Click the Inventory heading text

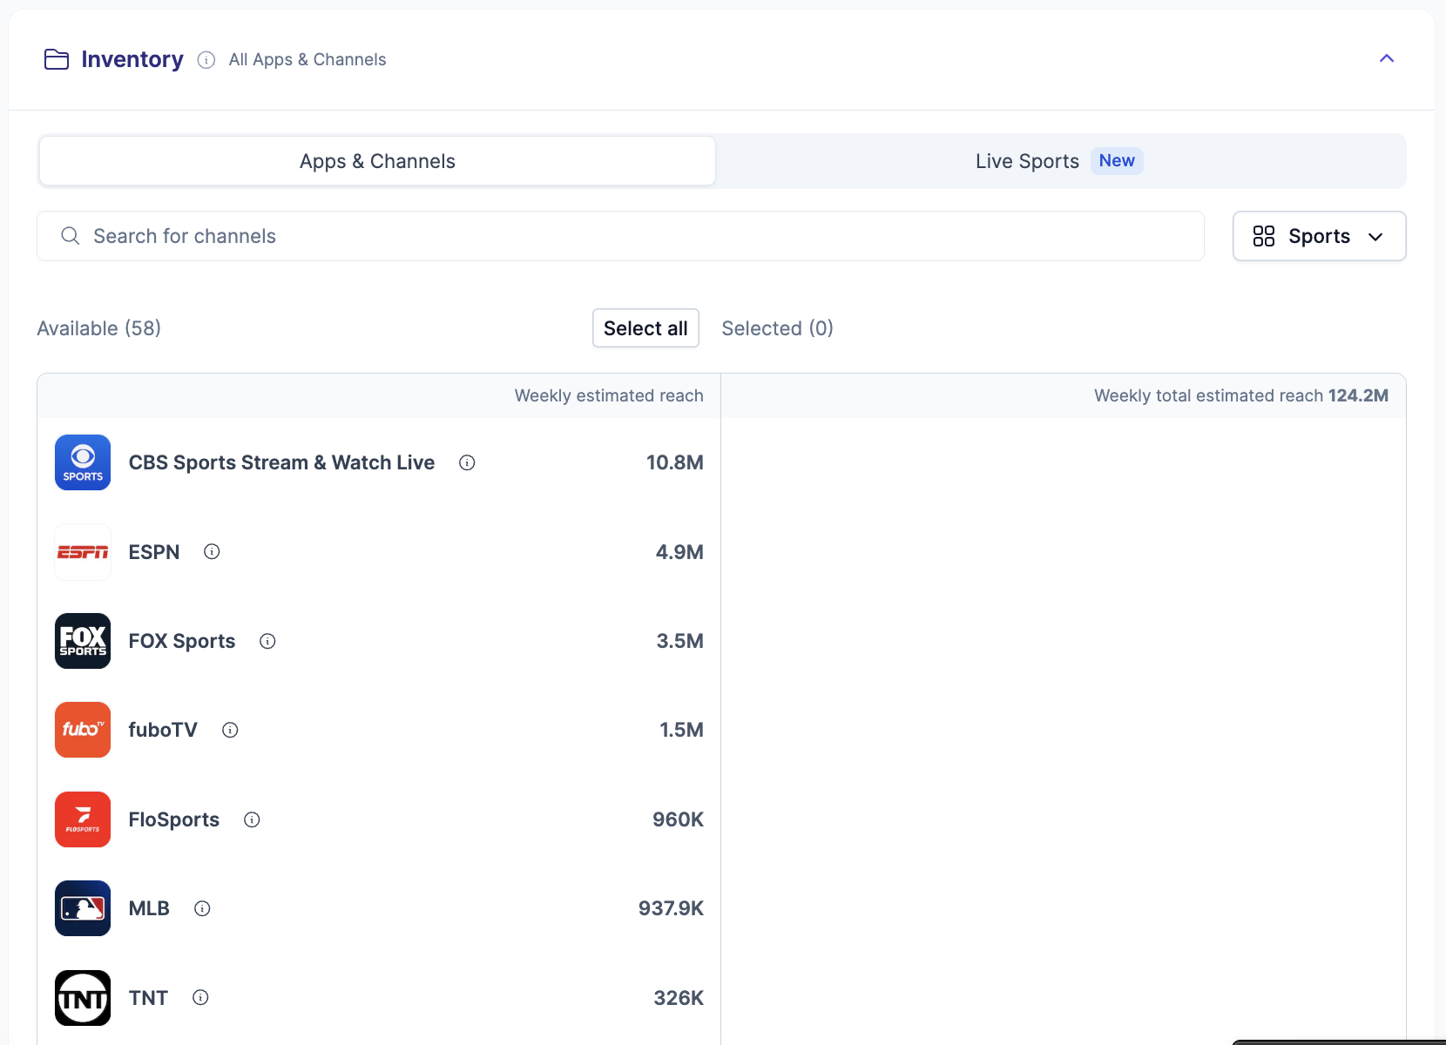(132, 59)
